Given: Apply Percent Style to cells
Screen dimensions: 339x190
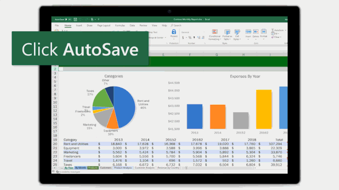Looking at the screenshot, I should pos(190,38).
